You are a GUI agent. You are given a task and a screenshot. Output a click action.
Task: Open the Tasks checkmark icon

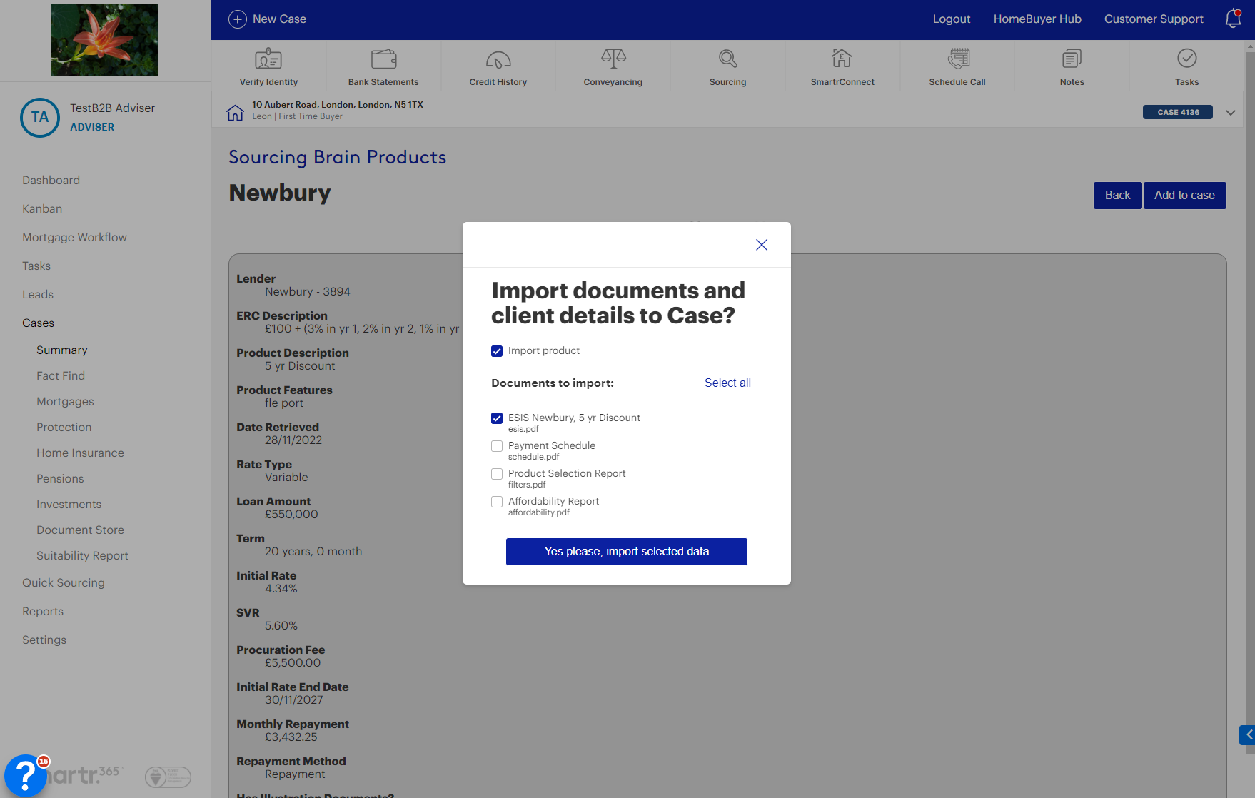[1186, 59]
